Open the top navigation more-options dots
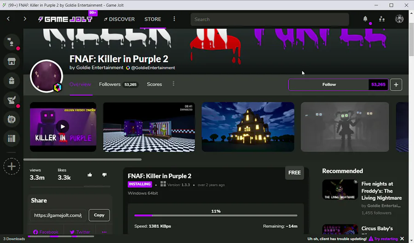The height and width of the screenshot is (243, 414). tap(174, 19)
